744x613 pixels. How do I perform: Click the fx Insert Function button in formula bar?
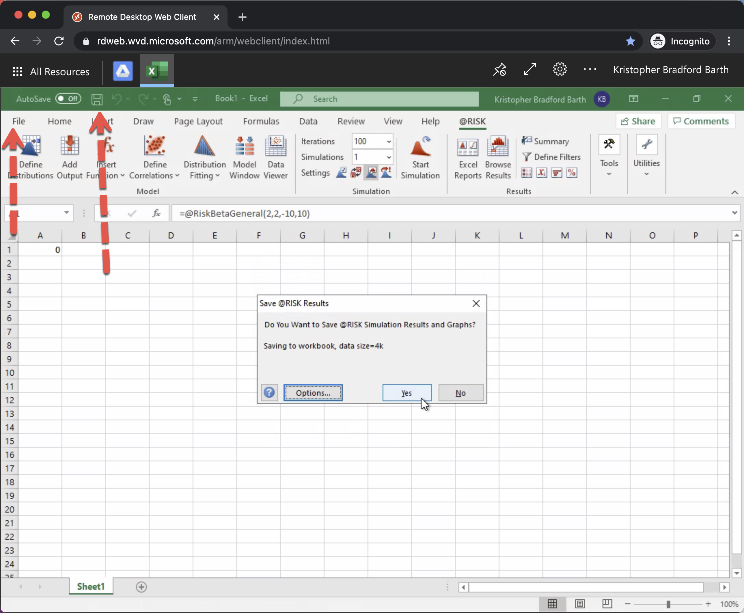(156, 213)
